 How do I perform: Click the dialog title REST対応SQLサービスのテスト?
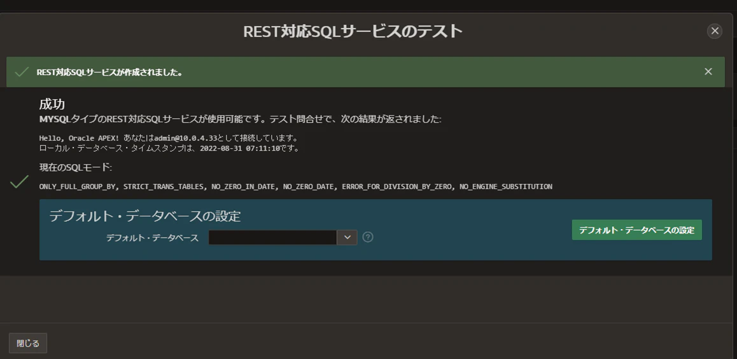pos(353,31)
